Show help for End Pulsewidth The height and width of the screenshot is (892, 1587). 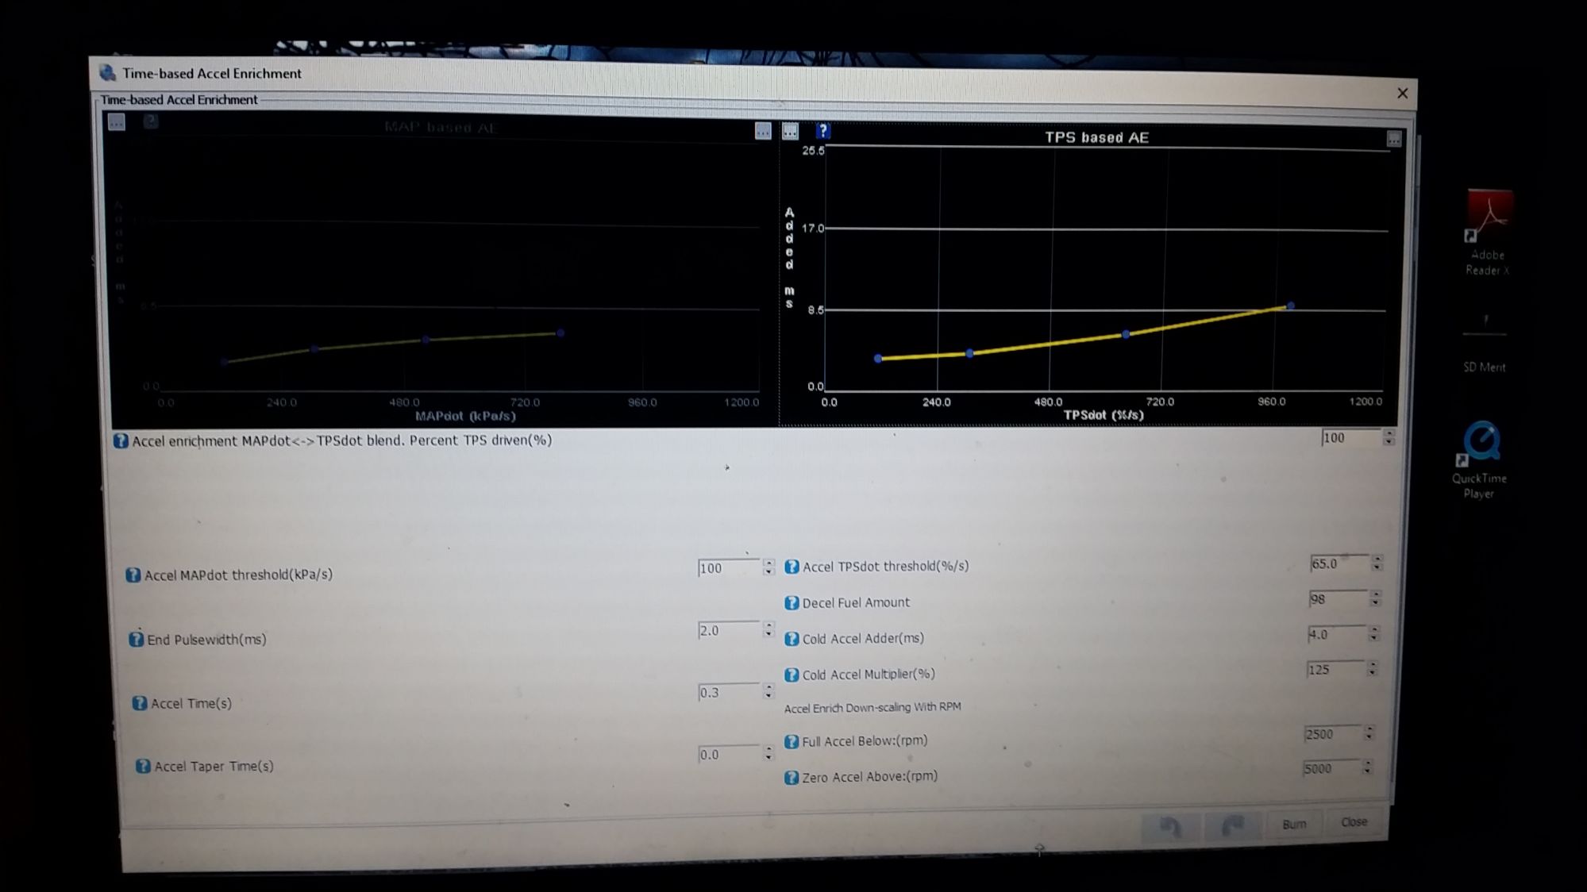point(137,640)
